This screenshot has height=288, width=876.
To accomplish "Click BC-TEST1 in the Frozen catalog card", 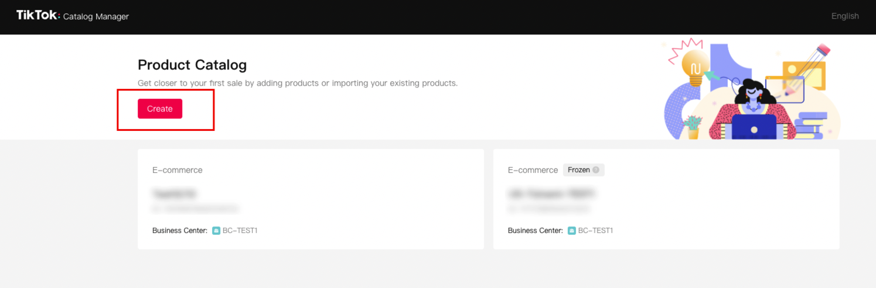I will tap(596, 231).
